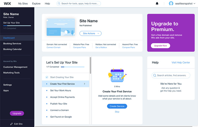
Task: Open the notifications bell
Action: pyautogui.click(x=157, y=4)
